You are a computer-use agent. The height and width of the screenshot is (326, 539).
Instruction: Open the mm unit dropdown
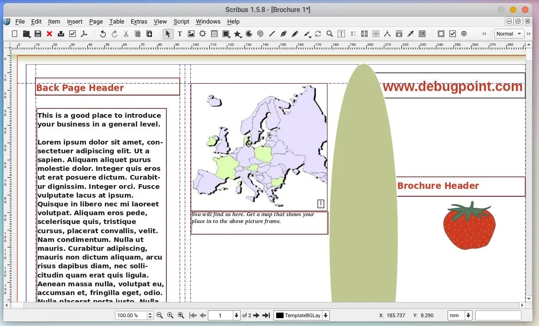(x=460, y=315)
